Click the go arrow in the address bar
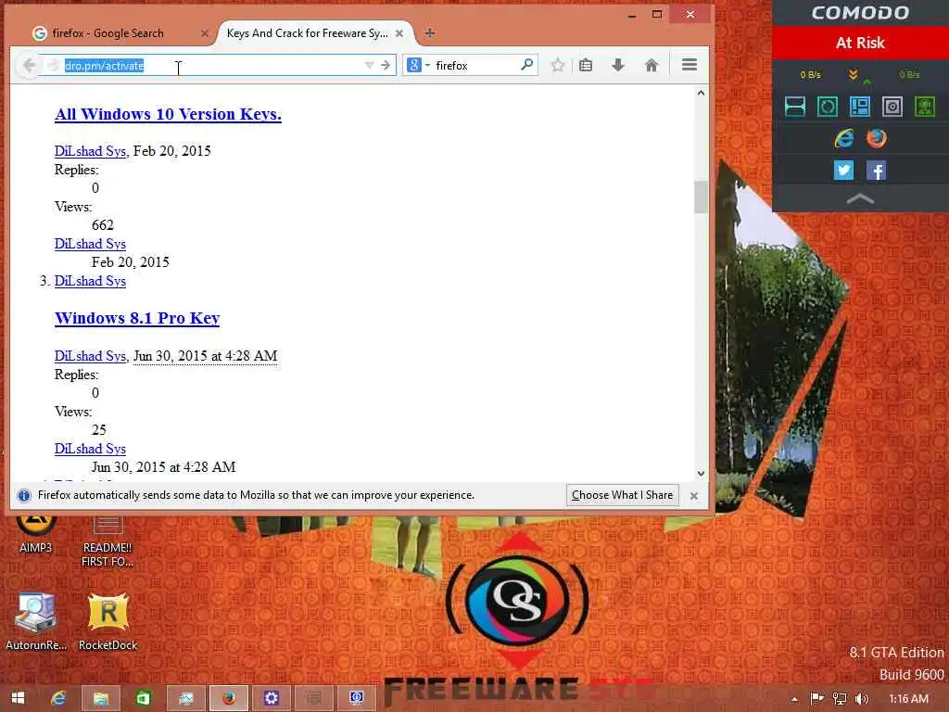This screenshot has height=712, width=949. click(386, 65)
